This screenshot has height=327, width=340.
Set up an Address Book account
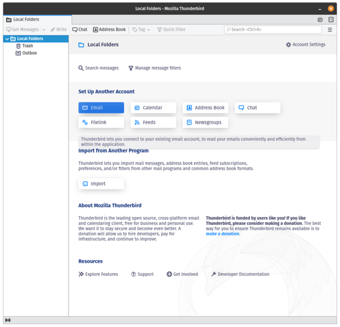click(x=205, y=108)
